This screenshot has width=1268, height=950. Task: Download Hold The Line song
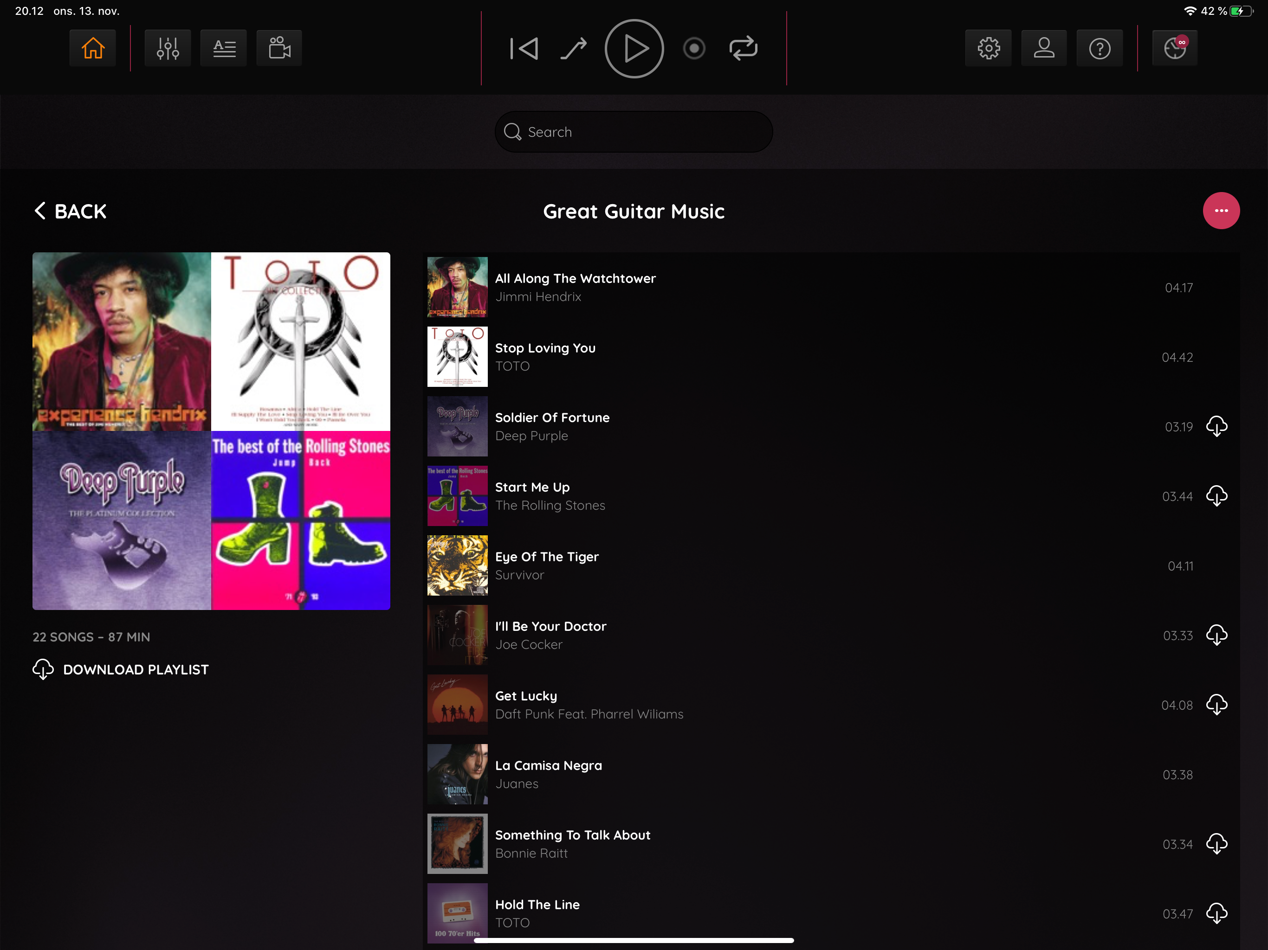1216,913
